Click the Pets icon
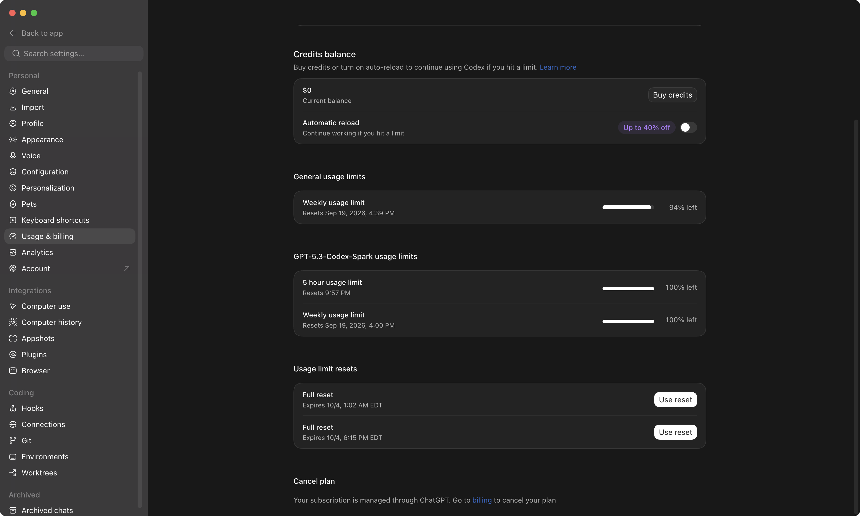This screenshot has height=516, width=860. click(x=13, y=204)
